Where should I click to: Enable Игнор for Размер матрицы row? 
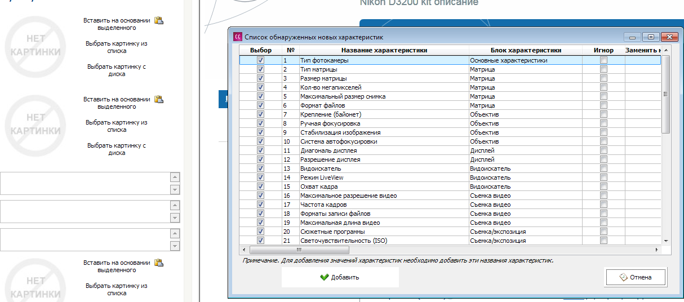click(603, 78)
